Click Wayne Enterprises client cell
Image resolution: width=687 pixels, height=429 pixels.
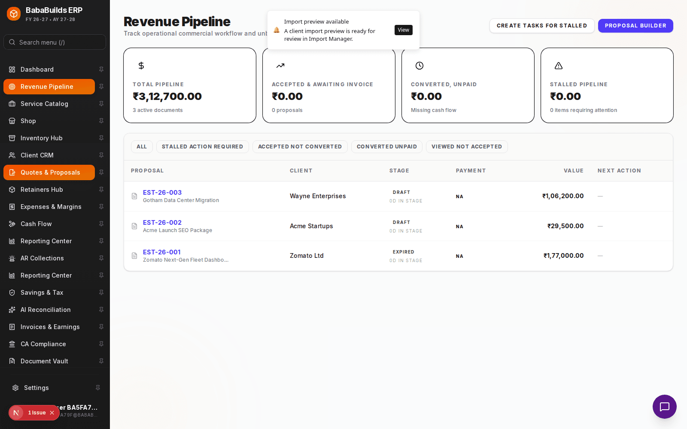318,196
